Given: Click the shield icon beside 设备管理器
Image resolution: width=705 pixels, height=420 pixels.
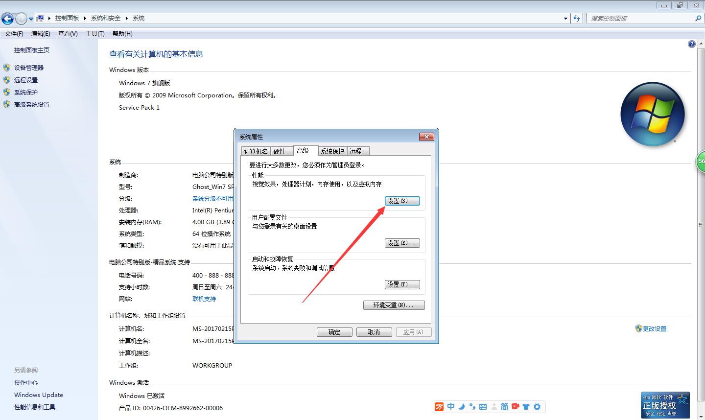Looking at the screenshot, I should (7, 68).
